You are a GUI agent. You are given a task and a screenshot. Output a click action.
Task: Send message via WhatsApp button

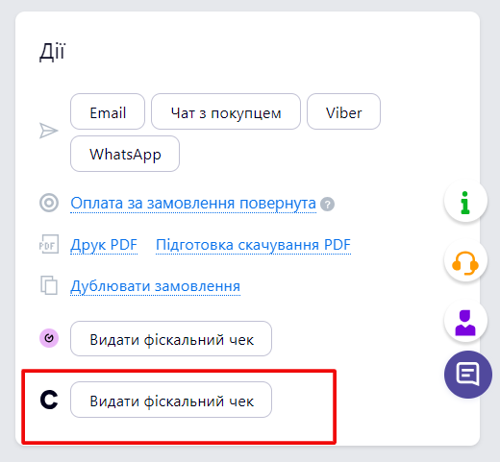pos(125,154)
